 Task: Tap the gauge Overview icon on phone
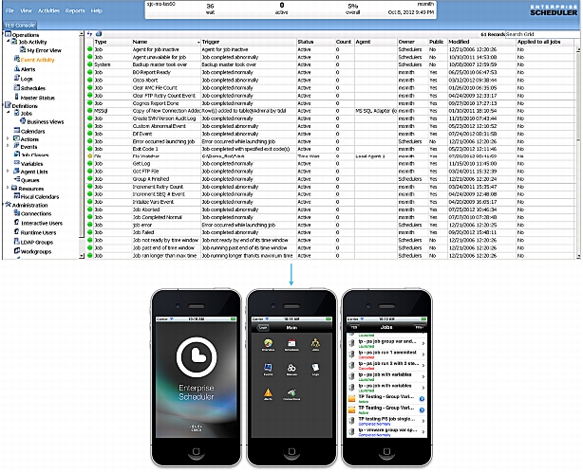click(268, 343)
